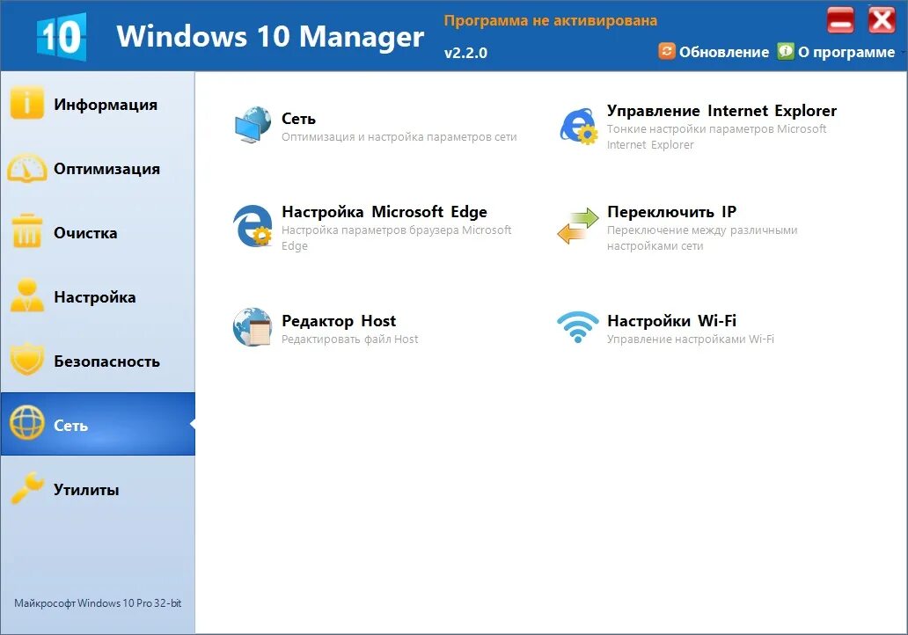The width and height of the screenshot is (908, 635).
Task: Launch the Переключить IP tool
Action: click(x=671, y=212)
